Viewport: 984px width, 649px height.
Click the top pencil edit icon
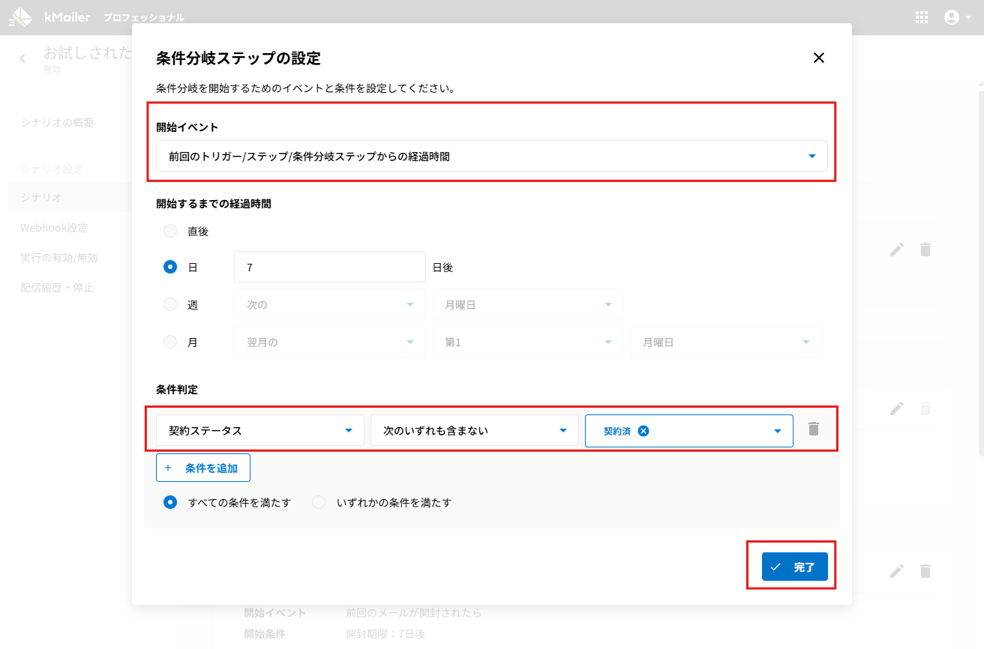897,250
